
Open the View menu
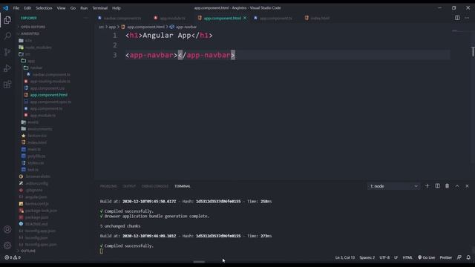[61, 8]
